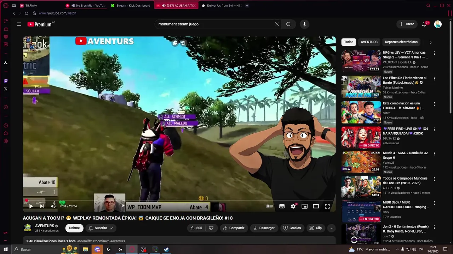
Task: Open the AVENTURS channel name link
Action: pyautogui.click(x=45, y=226)
